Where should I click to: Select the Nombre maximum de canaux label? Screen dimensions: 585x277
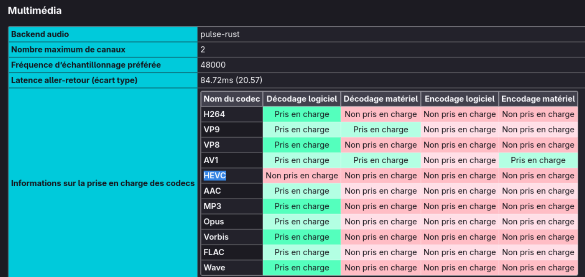pyautogui.click(x=68, y=50)
